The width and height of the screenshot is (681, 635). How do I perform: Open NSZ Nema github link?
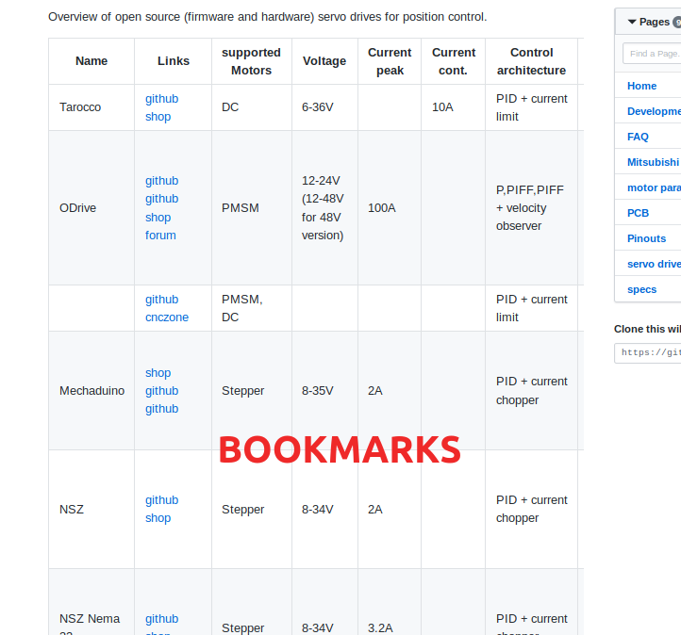[161, 619]
